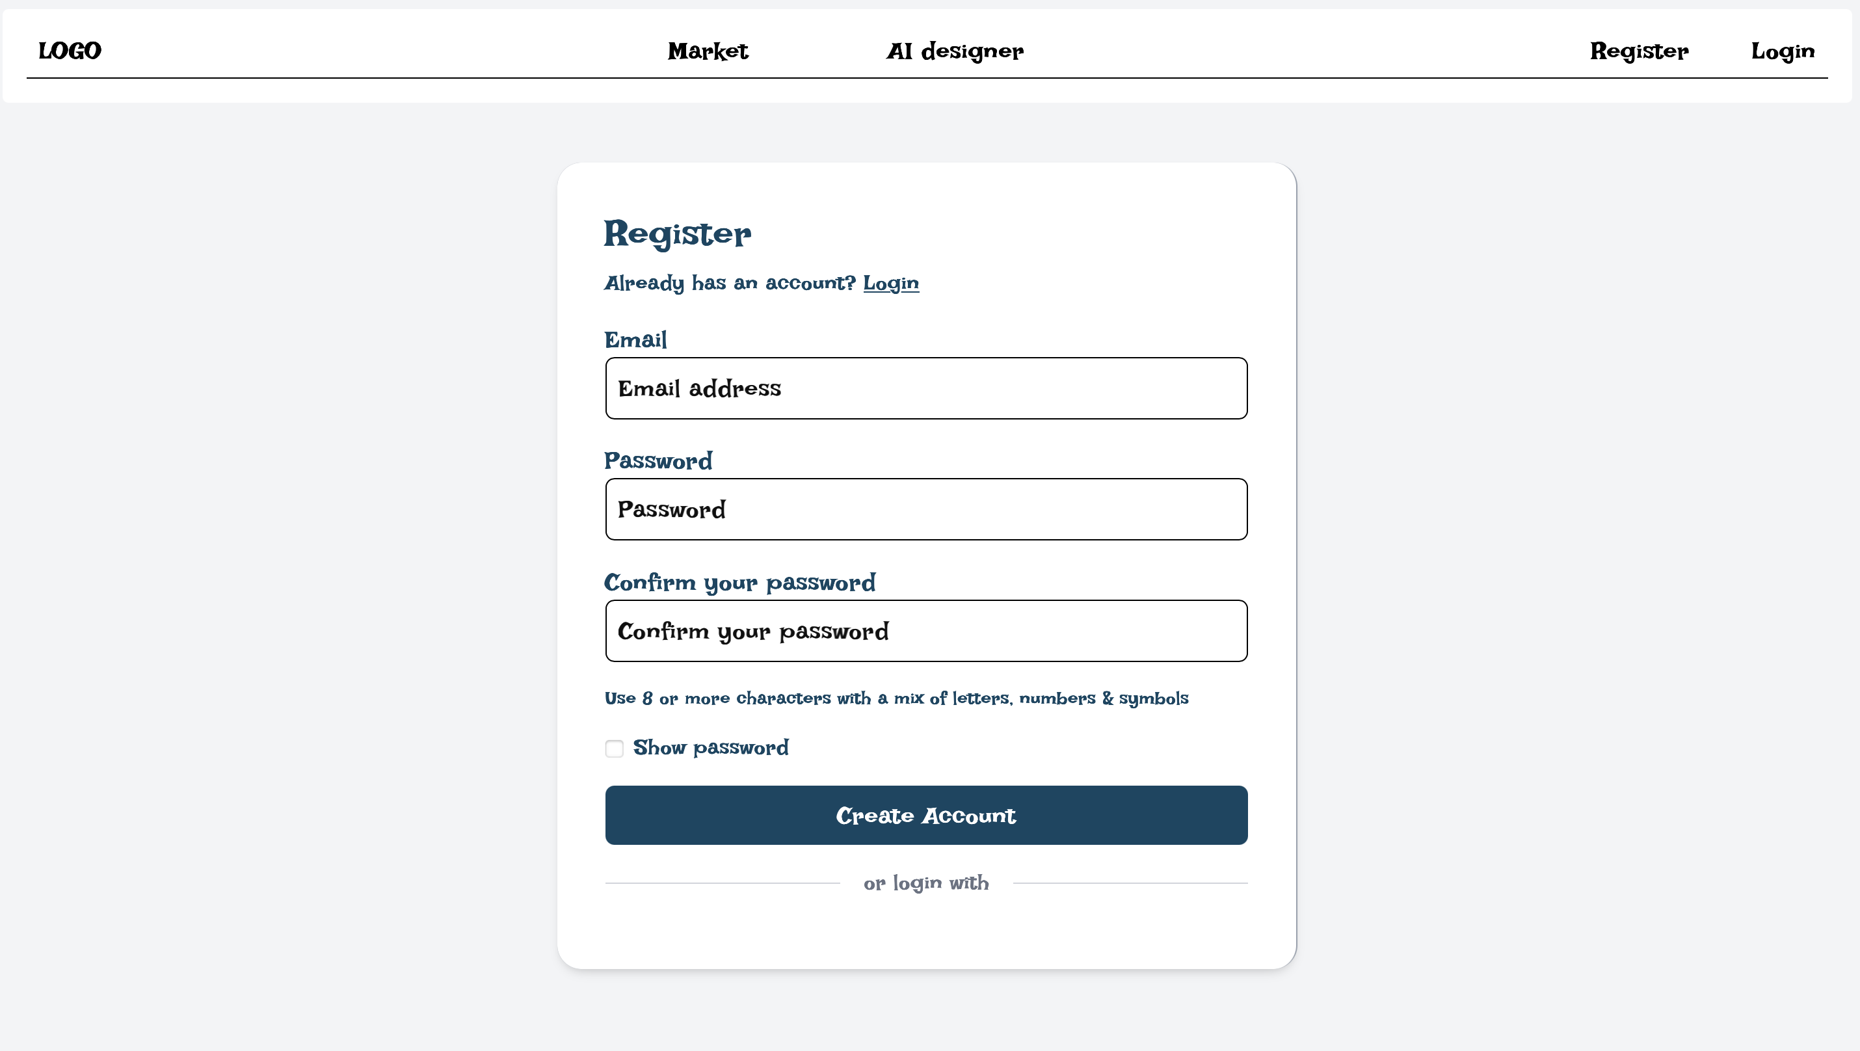Click the Email field label
The height and width of the screenshot is (1051, 1860).
click(x=635, y=340)
